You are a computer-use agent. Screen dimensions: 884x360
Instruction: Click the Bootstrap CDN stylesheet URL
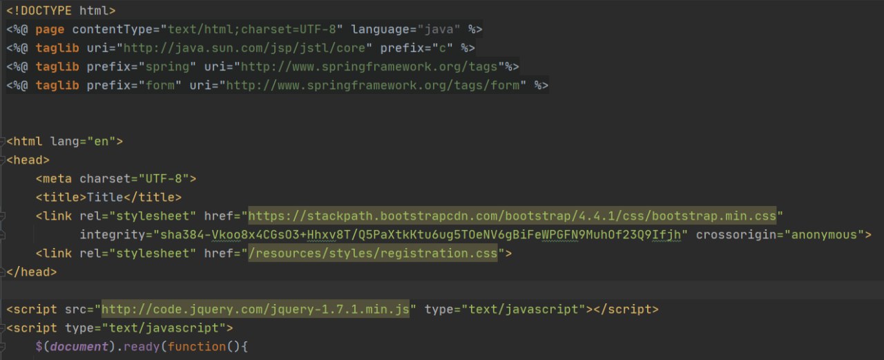click(512, 216)
